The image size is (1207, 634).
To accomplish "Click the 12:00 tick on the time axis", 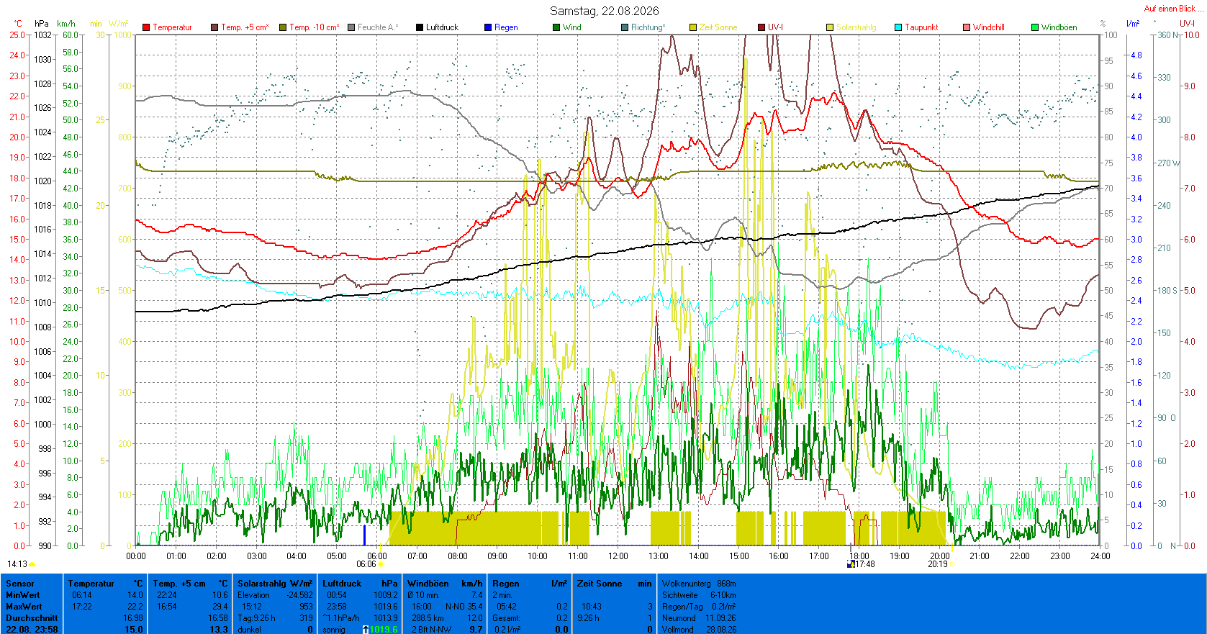I will tap(618, 556).
